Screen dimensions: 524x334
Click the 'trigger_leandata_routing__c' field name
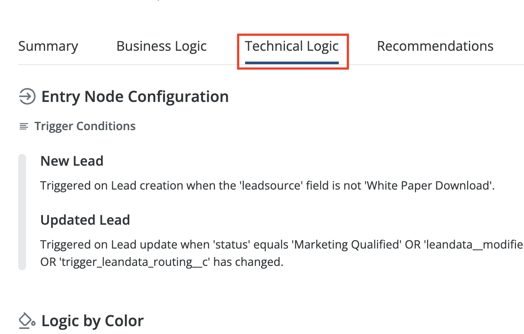132,262
